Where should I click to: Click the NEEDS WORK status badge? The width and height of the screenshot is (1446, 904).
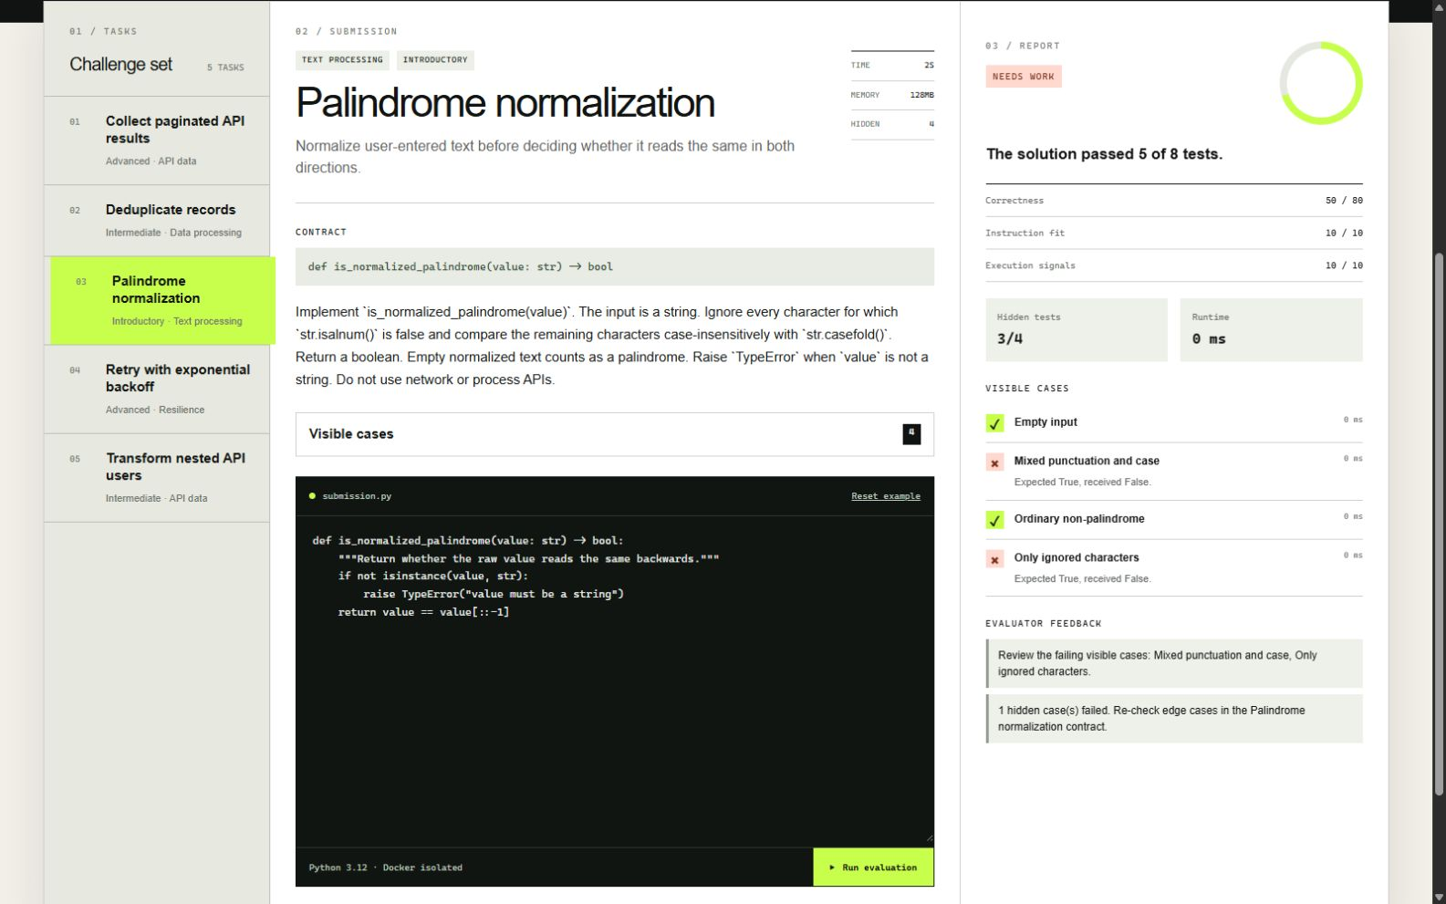click(1023, 77)
